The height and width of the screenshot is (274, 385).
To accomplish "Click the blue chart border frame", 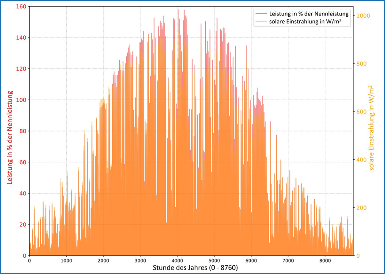I will [x=192, y=1].
